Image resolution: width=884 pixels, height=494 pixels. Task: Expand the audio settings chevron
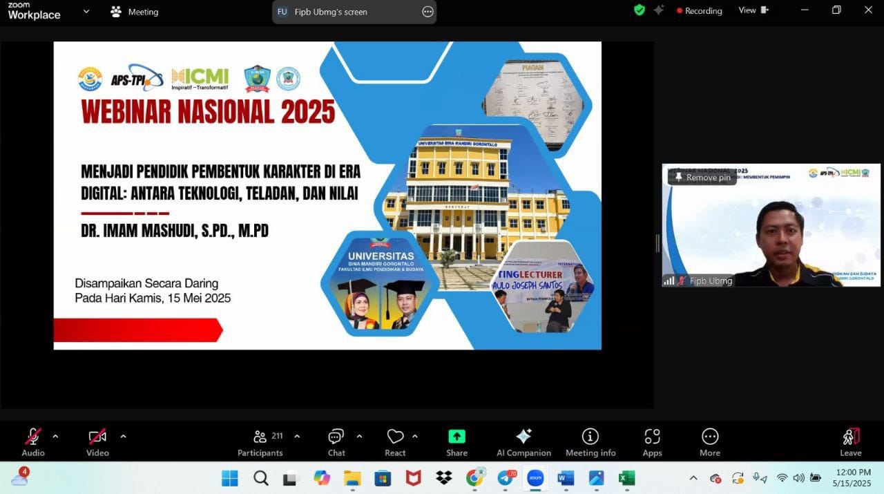pos(55,437)
